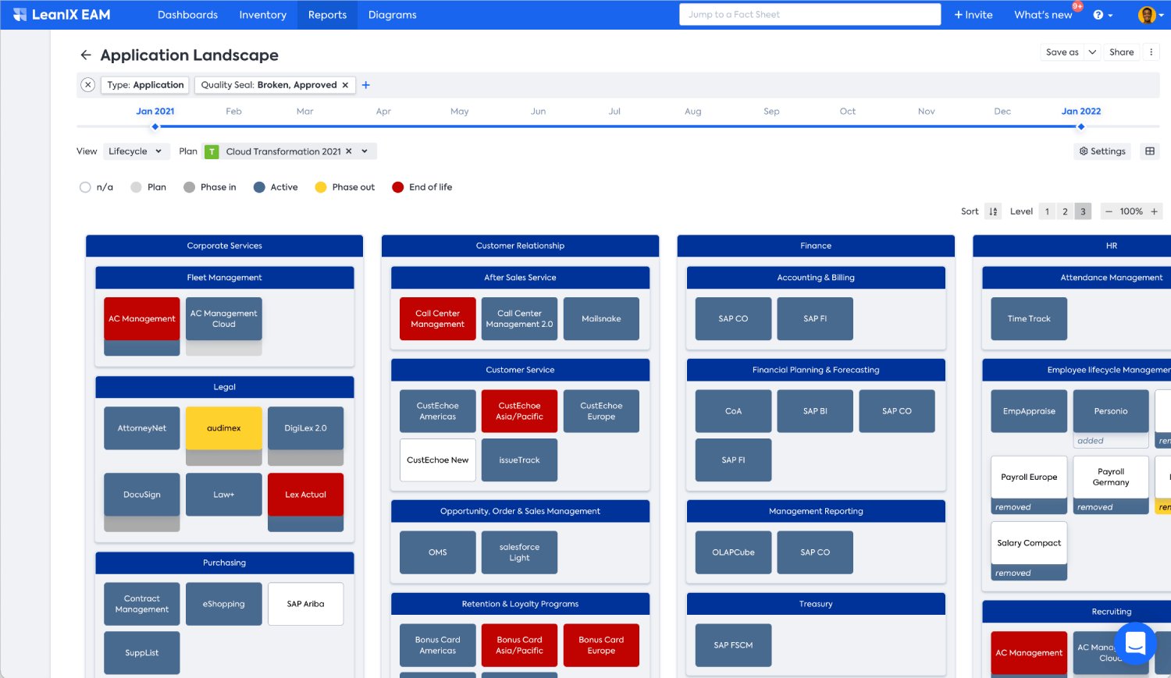Clear all filters with the circled X
The width and height of the screenshot is (1171, 678).
88,85
